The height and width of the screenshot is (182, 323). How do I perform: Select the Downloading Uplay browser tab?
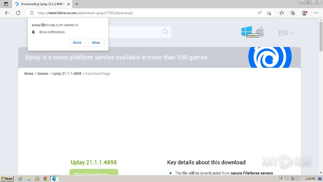42,4
